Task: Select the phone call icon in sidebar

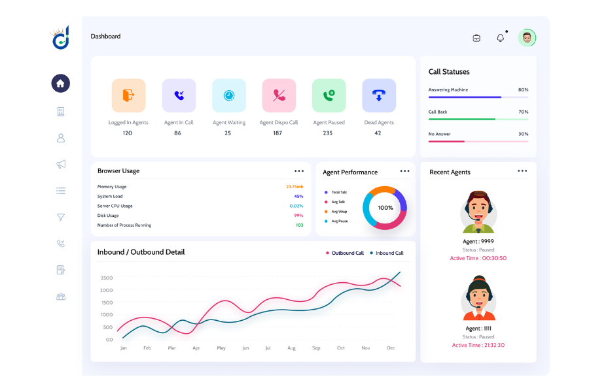Action: (61, 243)
